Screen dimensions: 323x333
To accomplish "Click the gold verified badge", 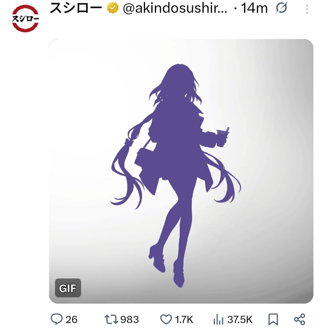I will 112,8.
